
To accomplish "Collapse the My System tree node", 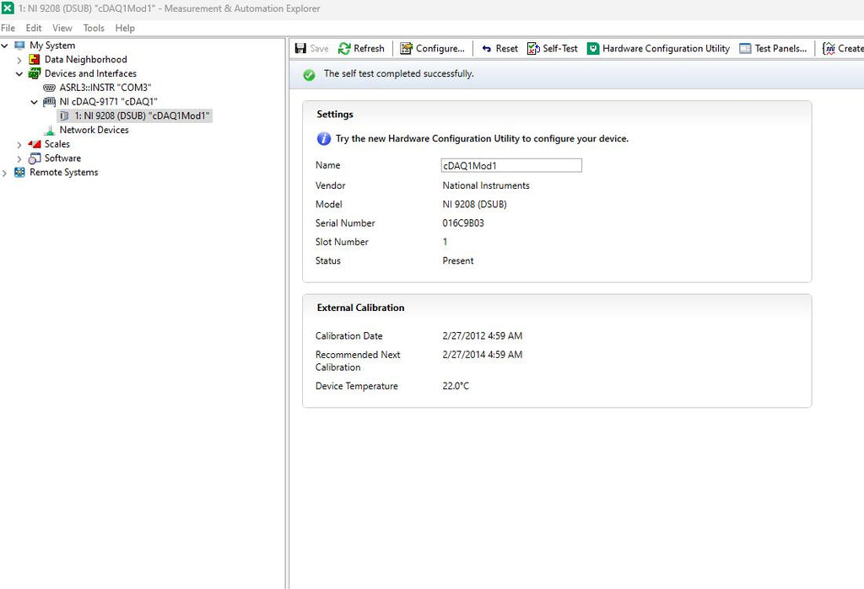I will (x=5, y=46).
